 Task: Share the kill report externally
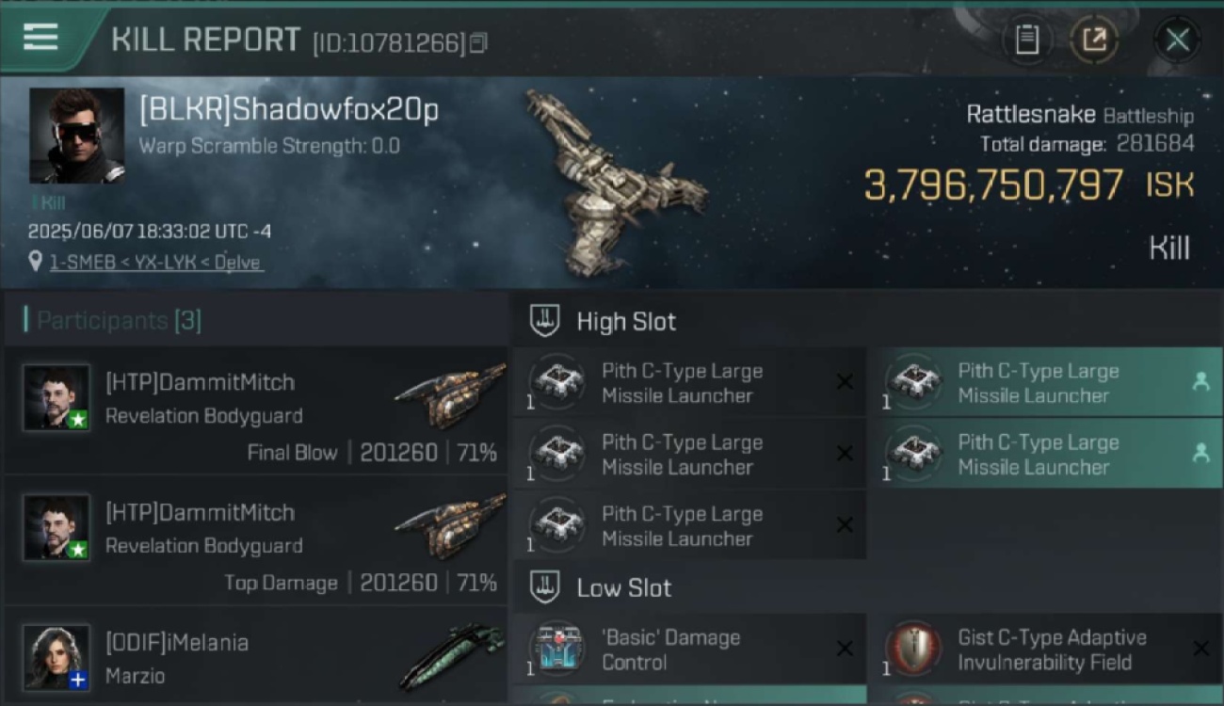[x=1094, y=40]
